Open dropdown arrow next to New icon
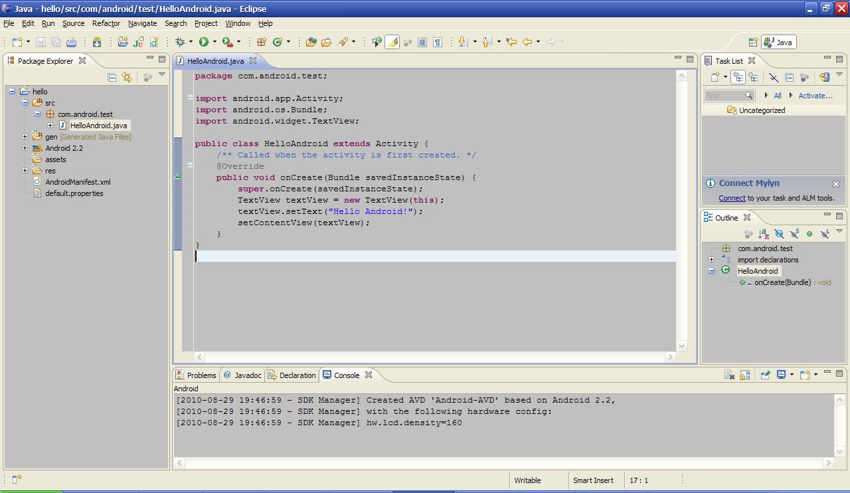Viewport: 850px width, 493px height. point(27,42)
